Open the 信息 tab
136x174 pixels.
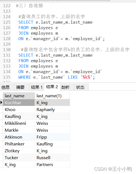(x=5, y=87)
